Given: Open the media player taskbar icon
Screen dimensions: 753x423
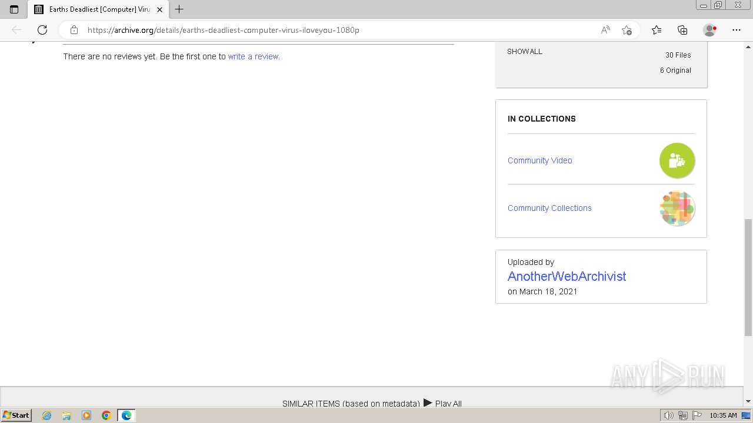Looking at the screenshot, I should 86,415.
